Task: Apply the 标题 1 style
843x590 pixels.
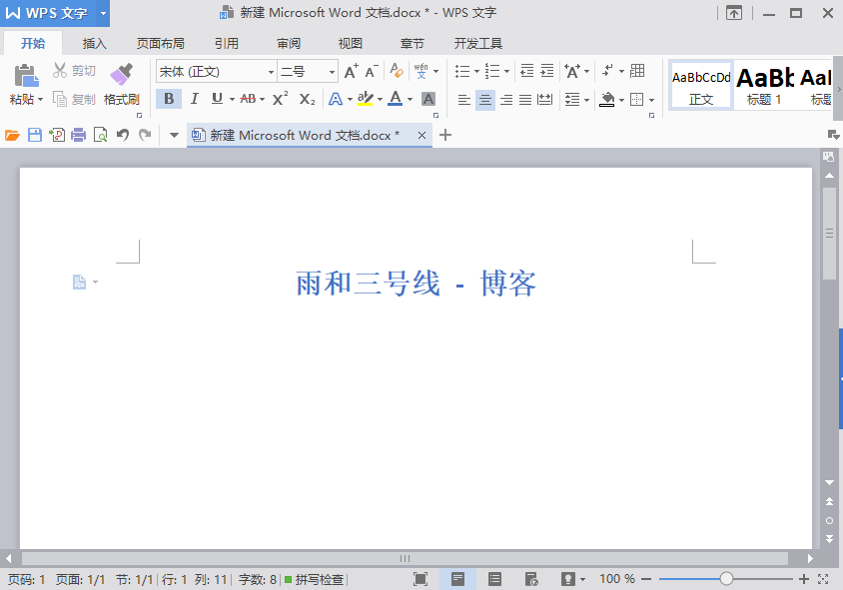Action: tap(764, 86)
